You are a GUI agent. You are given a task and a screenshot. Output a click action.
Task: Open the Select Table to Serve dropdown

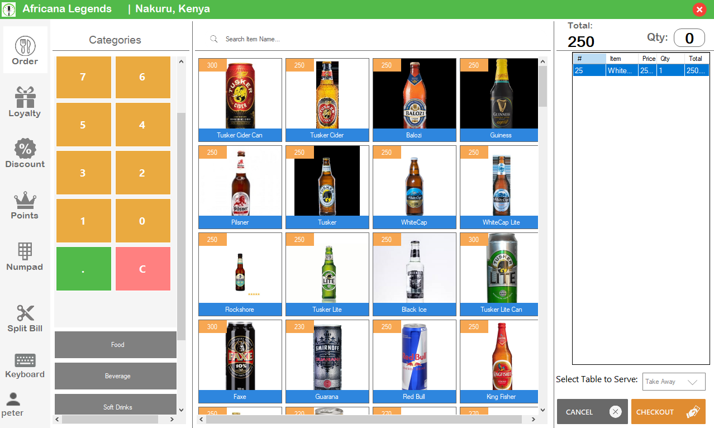coord(673,382)
